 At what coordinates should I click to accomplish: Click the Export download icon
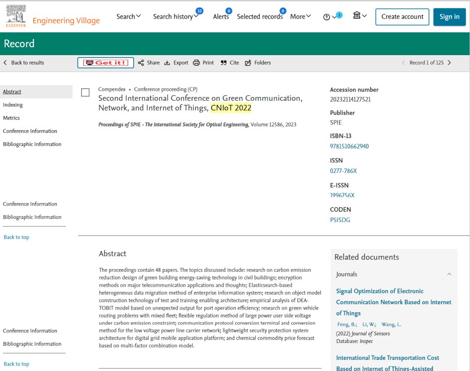pos(167,63)
